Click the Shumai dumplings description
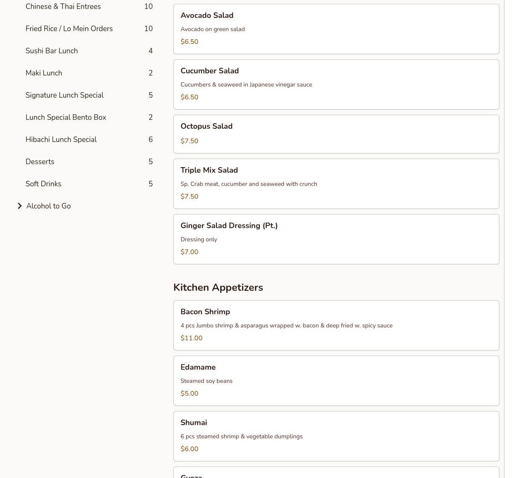The image size is (513, 478). [x=242, y=436]
